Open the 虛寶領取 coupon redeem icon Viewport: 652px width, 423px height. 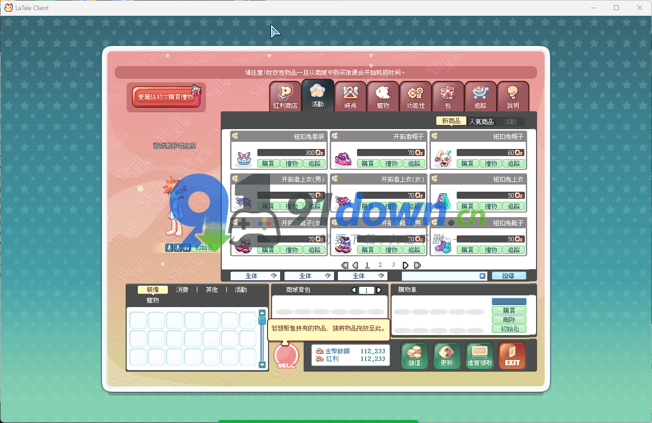(480, 355)
